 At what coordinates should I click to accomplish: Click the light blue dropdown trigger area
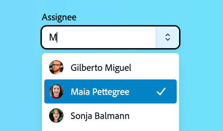point(167,37)
